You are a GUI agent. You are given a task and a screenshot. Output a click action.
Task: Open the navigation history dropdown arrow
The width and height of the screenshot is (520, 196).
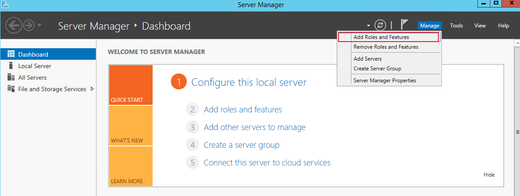coord(39,26)
